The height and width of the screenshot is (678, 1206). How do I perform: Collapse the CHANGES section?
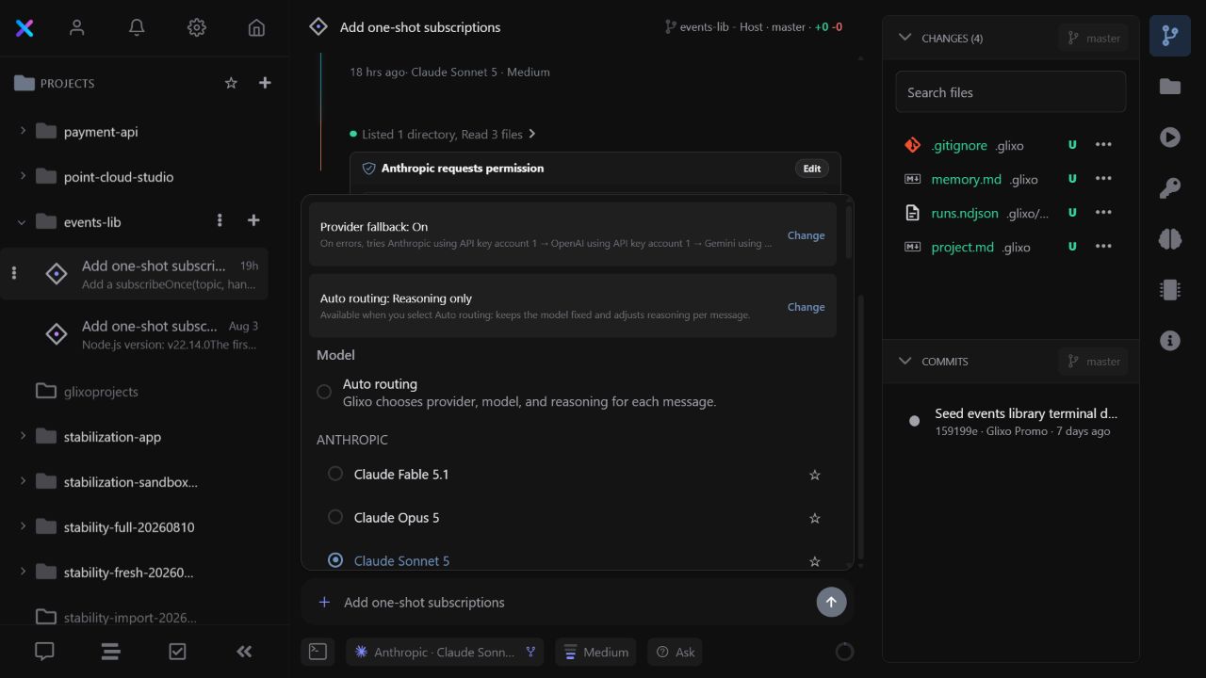tap(905, 38)
